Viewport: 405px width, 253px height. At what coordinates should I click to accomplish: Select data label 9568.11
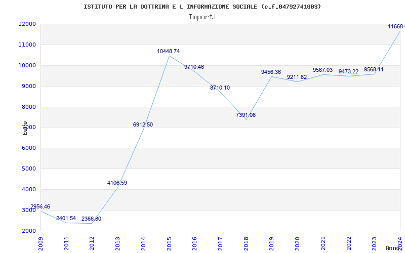374,70
